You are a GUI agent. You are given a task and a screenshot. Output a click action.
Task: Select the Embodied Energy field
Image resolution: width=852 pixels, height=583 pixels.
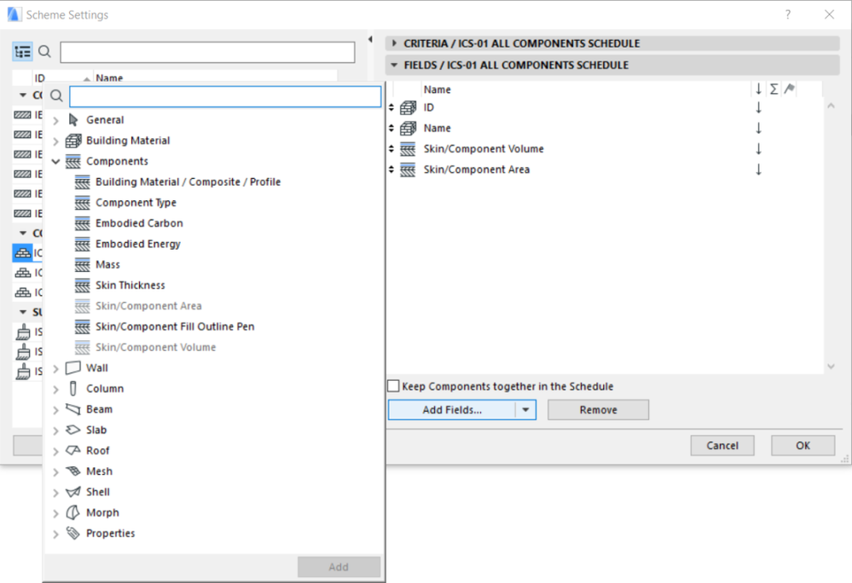[x=138, y=244]
